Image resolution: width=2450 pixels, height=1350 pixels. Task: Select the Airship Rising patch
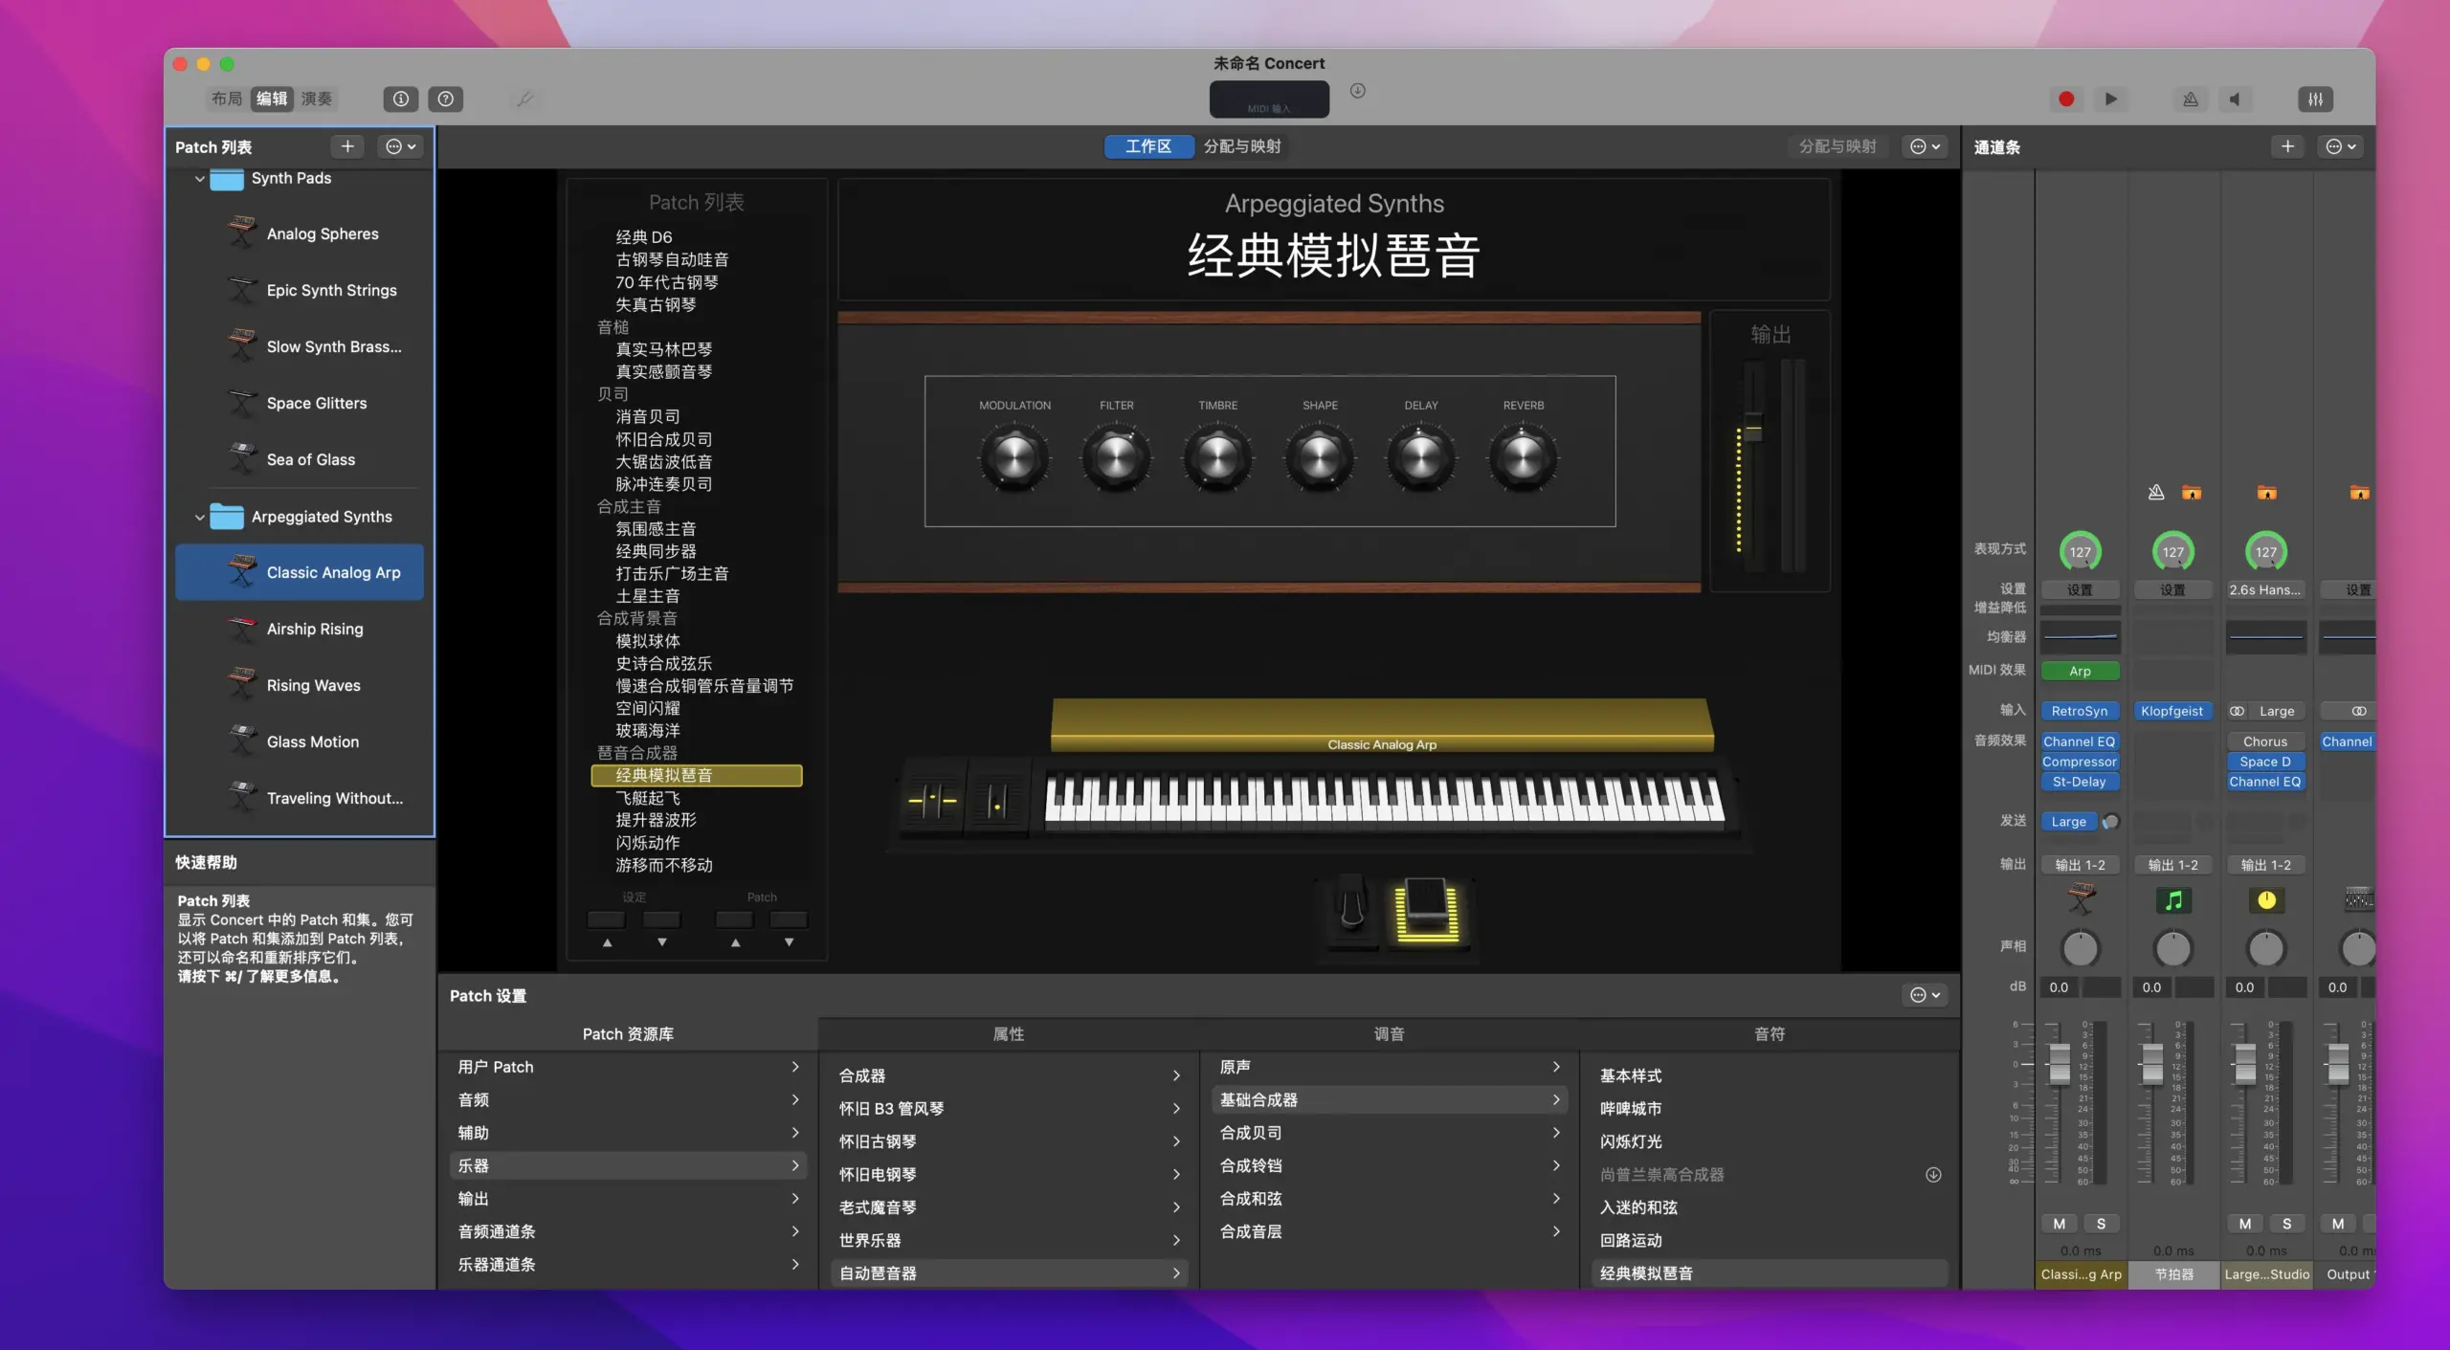[314, 629]
